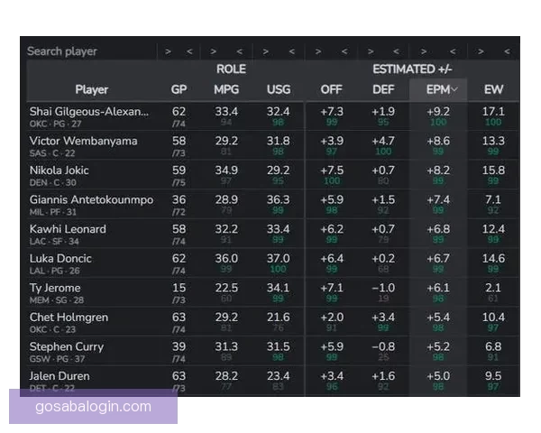Open the Stephen Curry player entry
This screenshot has width=541, height=433.
(x=66, y=346)
